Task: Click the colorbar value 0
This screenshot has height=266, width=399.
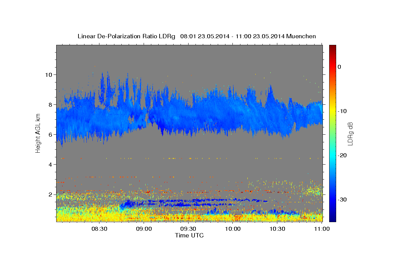Action: pos(339,67)
